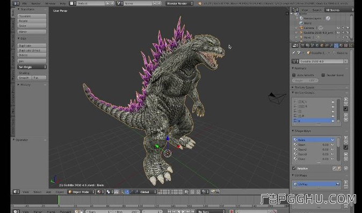
Task: Select the rotate manipulator arc icon
Action: 132,192
